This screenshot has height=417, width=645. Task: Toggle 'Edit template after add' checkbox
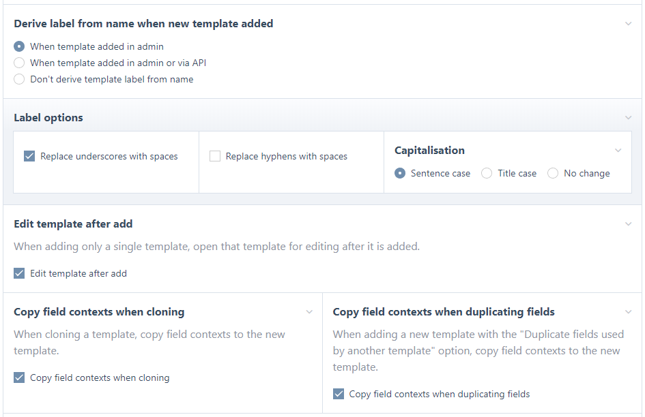(x=19, y=273)
